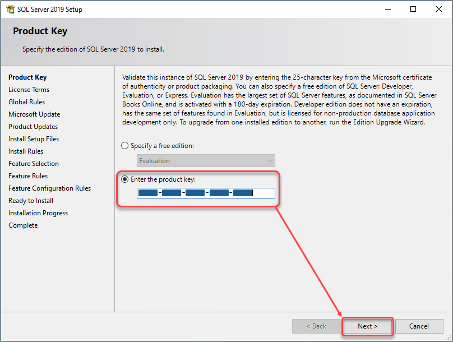Select the Install Setup Files step

pyautogui.click(x=34, y=139)
